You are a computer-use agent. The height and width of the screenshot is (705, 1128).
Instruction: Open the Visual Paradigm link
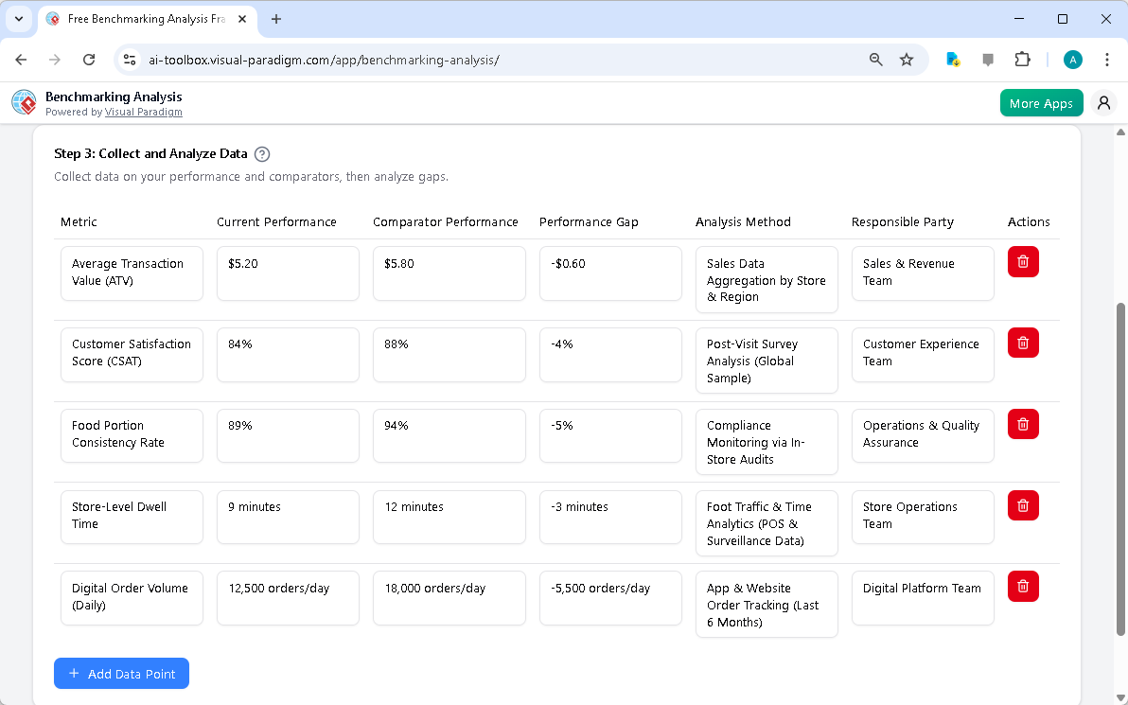tap(144, 112)
